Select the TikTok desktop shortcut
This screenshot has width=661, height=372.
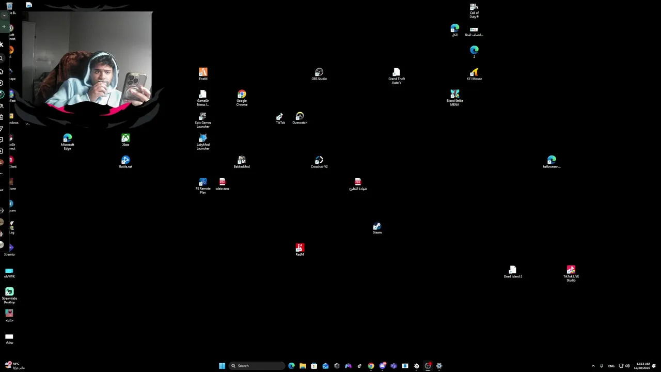coord(280,119)
